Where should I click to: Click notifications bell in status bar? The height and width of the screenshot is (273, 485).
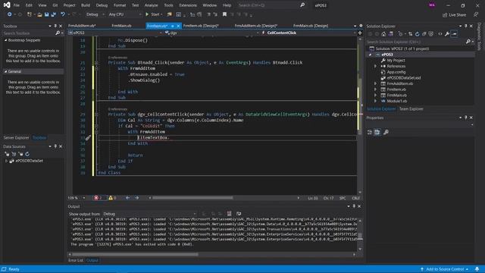477,269
